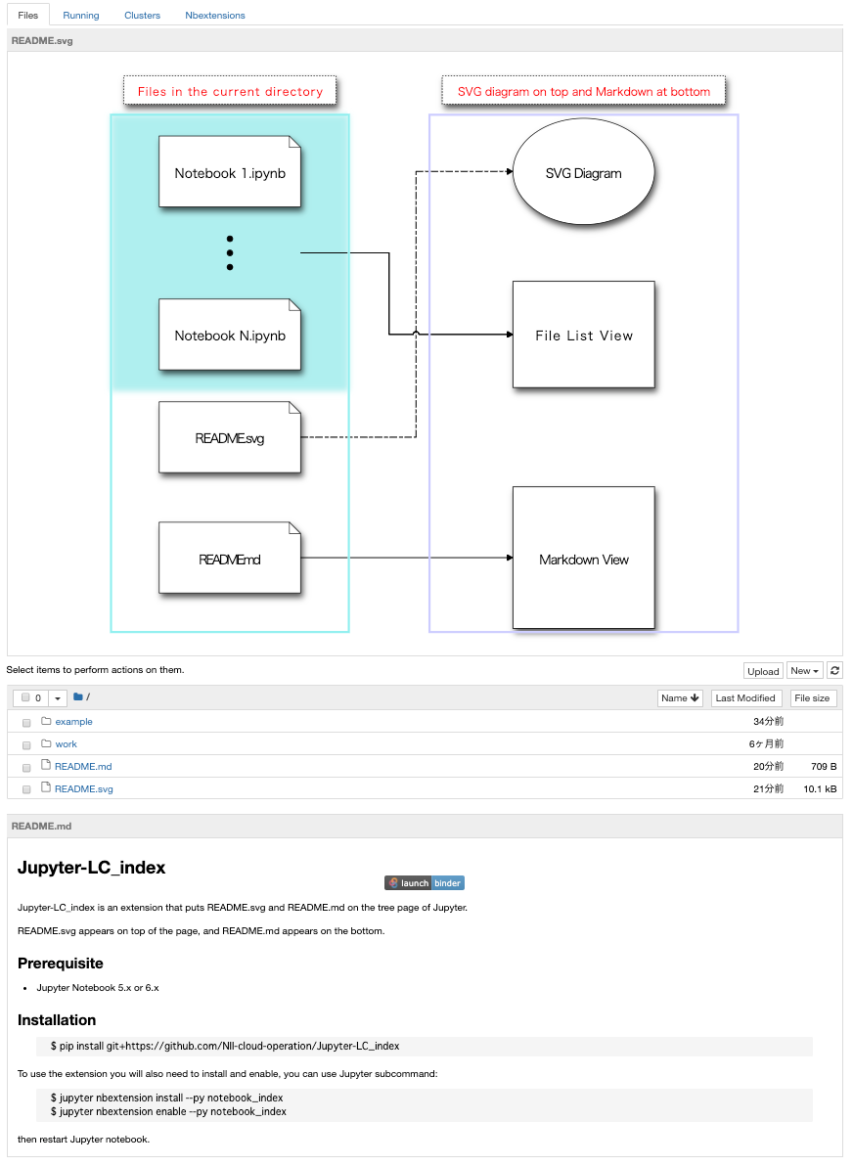Screen dimensions: 853x1166
Task: Click the 'jupyter nbextension install' command line
Action: pyautogui.click(x=166, y=1098)
